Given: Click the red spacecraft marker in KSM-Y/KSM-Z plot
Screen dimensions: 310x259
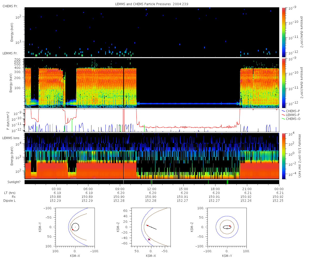Looking at the screenshot, I should (x=230, y=226).
